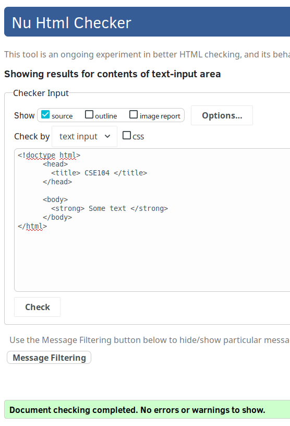Click the 'This tool is an ongoing experiment' text

click(x=147, y=54)
